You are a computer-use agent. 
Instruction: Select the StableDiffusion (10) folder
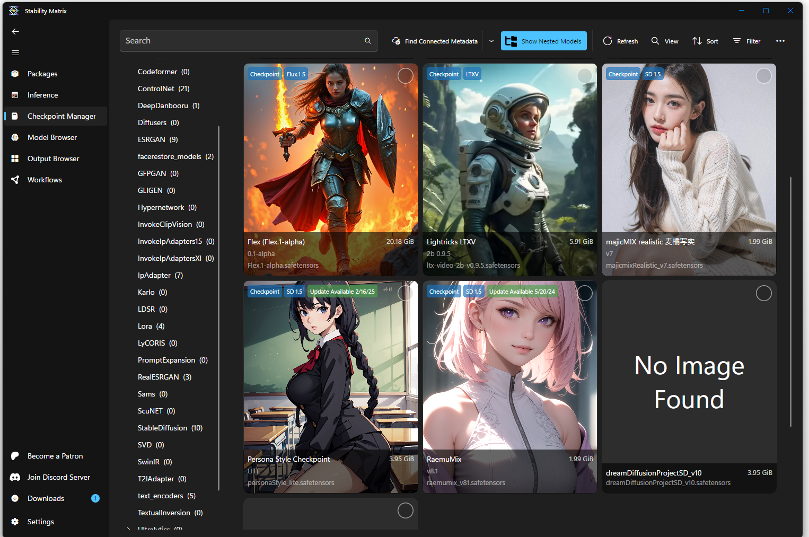pos(170,428)
